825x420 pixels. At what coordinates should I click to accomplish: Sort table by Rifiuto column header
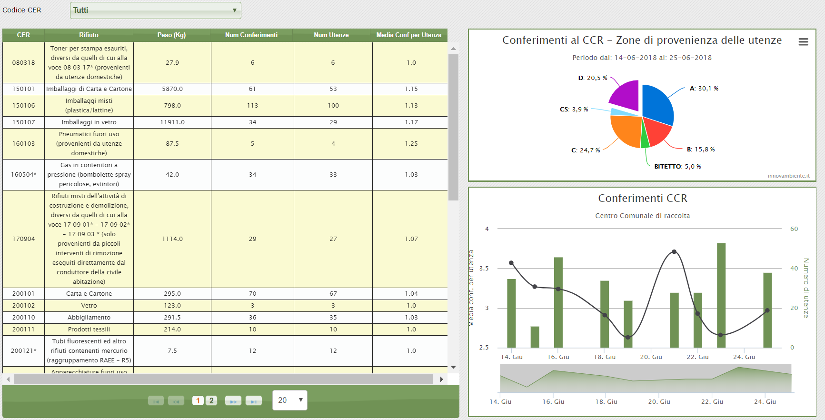pos(89,35)
